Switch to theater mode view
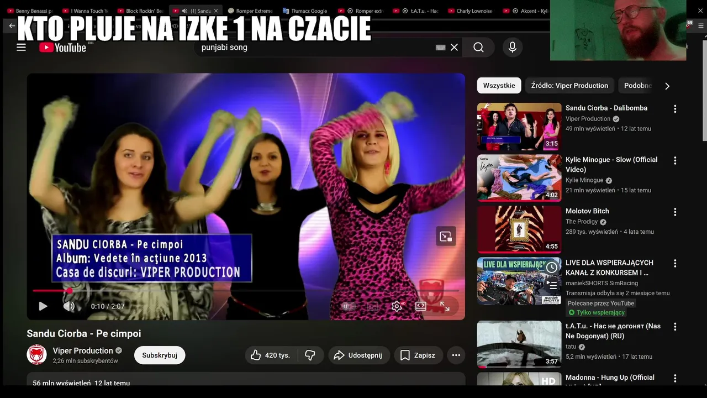Image resolution: width=707 pixels, height=398 pixels. point(421,306)
